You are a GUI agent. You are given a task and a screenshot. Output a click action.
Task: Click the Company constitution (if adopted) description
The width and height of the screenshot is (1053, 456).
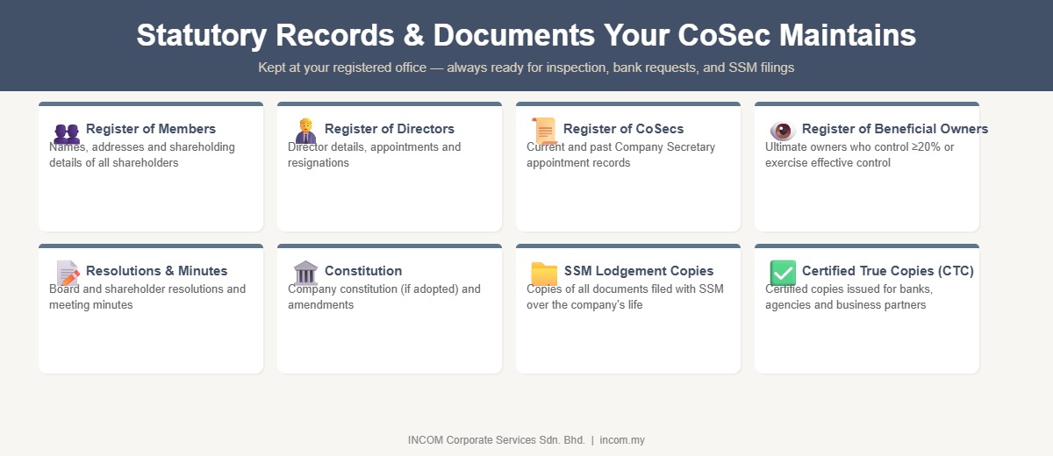click(x=384, y=297)
